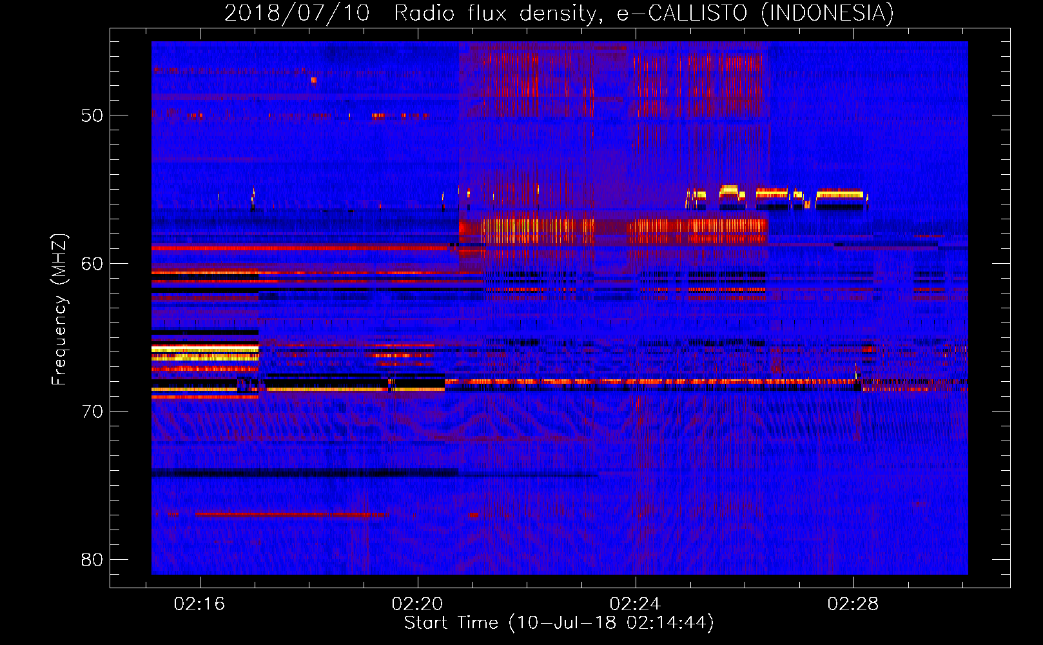The width and height of the screenshot is (1043, 645).
Task: Click the 02:24 time tick label
Action: tap(636, 604)
